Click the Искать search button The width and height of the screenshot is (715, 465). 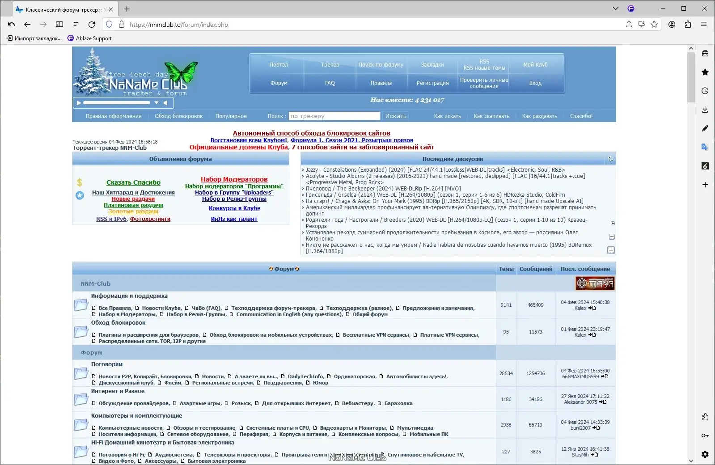click(x=396, y=116)
